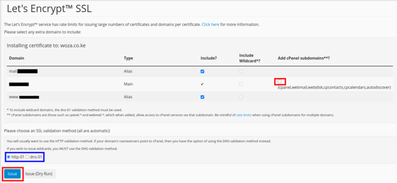The height and width of the screenshot is (183, 397).
Task: Toggle wildcard checkbox in the mail alias row
Action: pos(241,71)
